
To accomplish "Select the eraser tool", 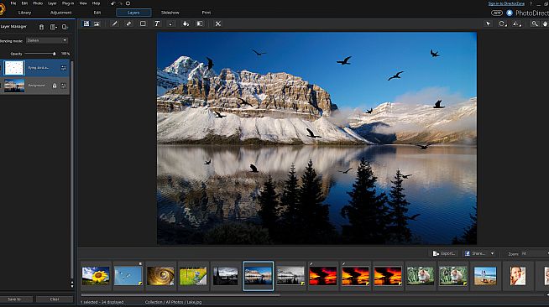I will 128,23.
